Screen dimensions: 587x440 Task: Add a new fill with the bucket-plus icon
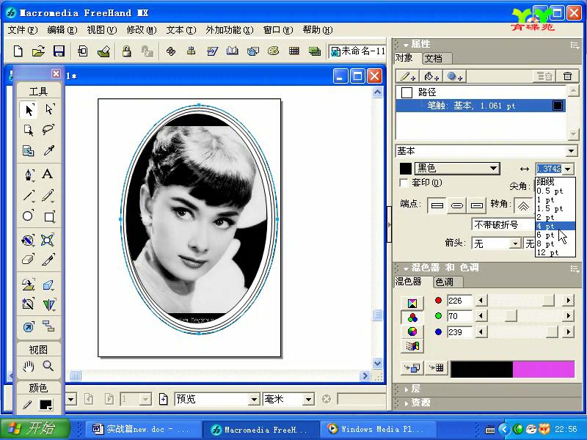coord(431,76)
